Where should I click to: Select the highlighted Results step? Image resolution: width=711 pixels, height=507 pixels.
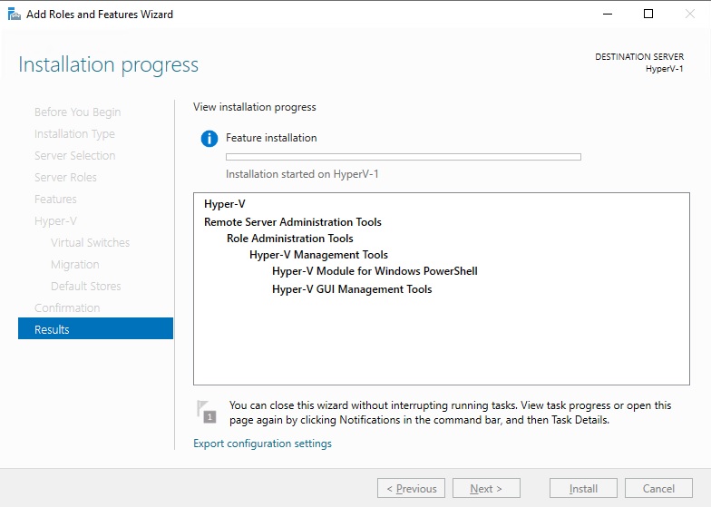96,328
